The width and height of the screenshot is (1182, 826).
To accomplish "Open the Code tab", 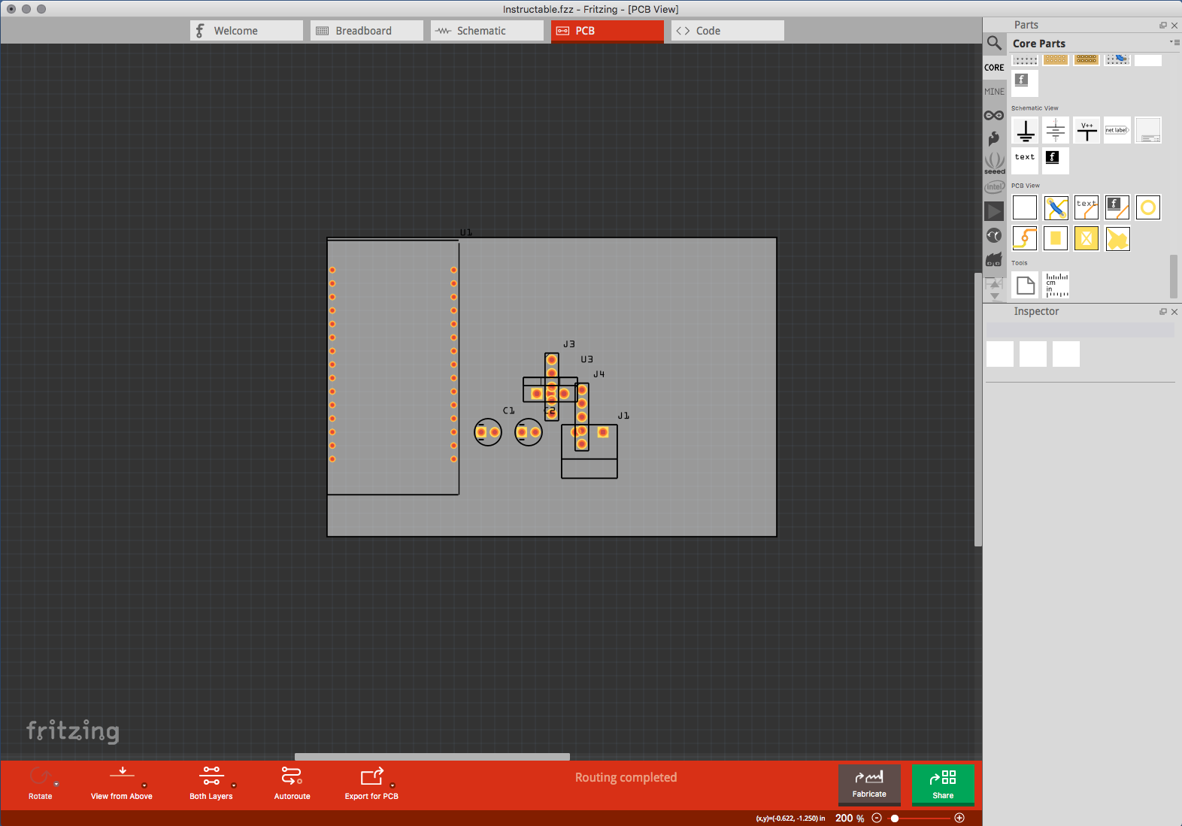I will [x=728, y=31].
